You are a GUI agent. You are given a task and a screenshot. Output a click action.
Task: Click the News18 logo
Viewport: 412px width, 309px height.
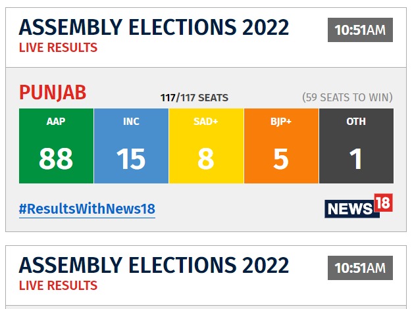[359, 206]
